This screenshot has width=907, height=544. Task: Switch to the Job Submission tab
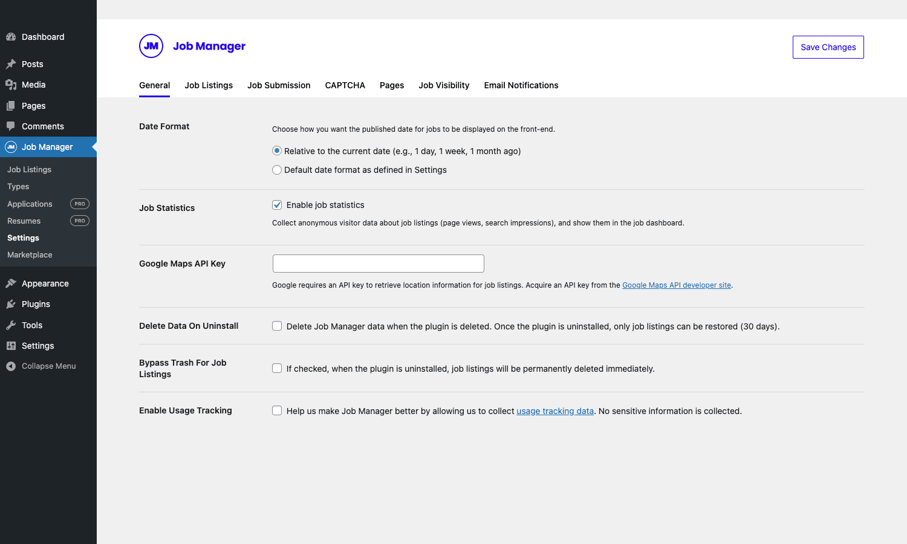[279, 85]
